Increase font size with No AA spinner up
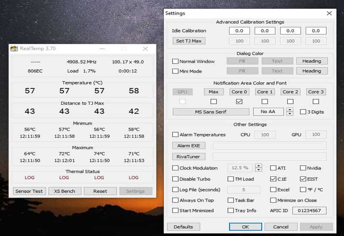The width and height of the screenshot is (344, 236). pyautogui.click(x=290, y=110)
